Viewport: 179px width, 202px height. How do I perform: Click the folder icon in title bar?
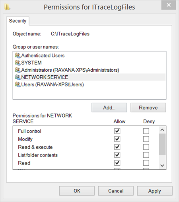coord(7,7)
